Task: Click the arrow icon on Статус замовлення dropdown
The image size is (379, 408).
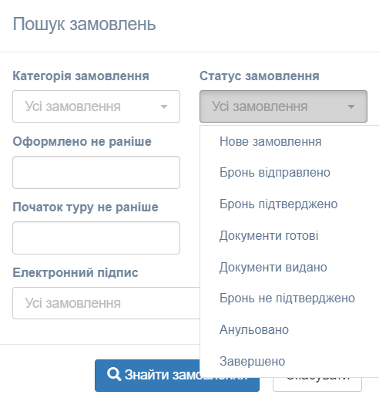Action: pos(351,106)
